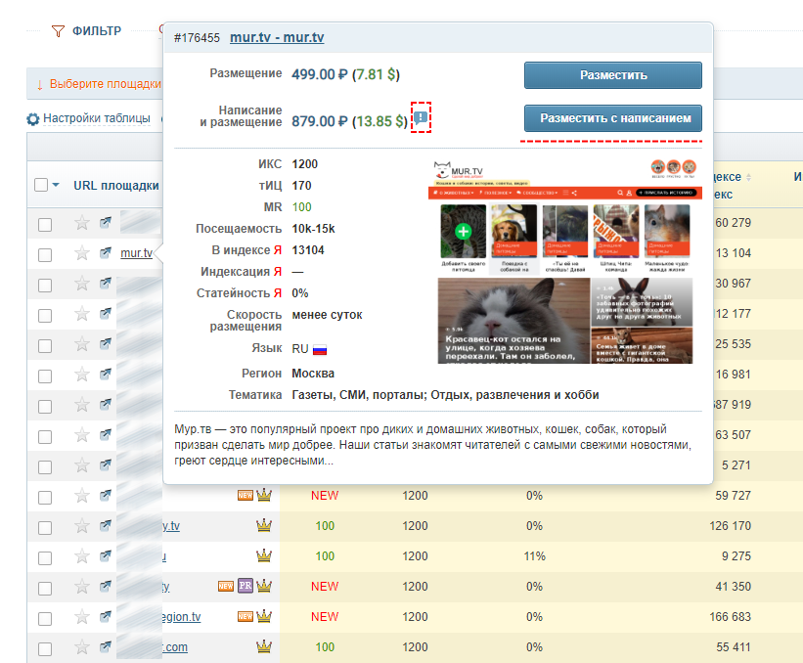The height and width of the screenshot is (663, 803).
Task: Star the row with index 126 170
Action: [82, 526]
